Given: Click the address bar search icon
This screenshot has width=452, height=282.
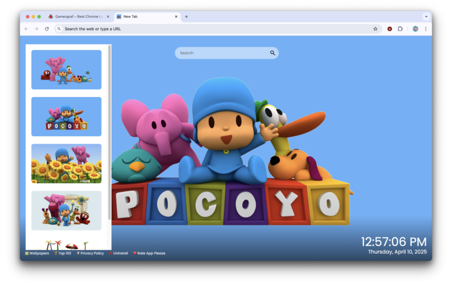Looking at the screenshot, I should (x=59, y=29).
